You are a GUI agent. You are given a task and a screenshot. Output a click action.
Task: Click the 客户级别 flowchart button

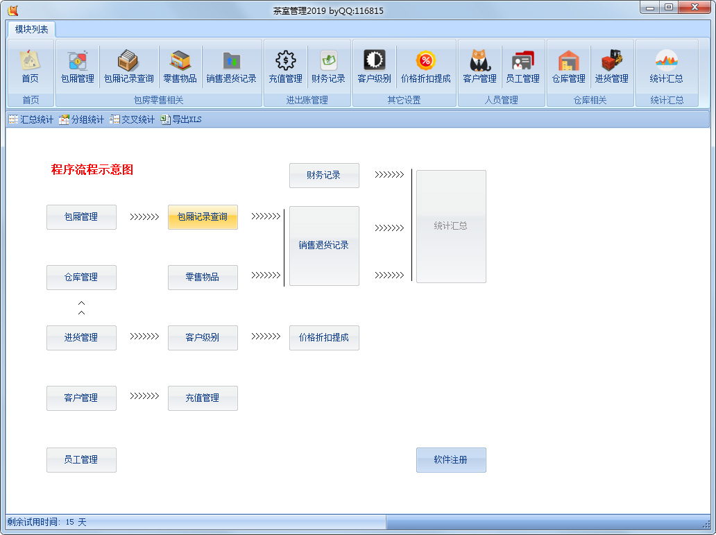[203, 338]
